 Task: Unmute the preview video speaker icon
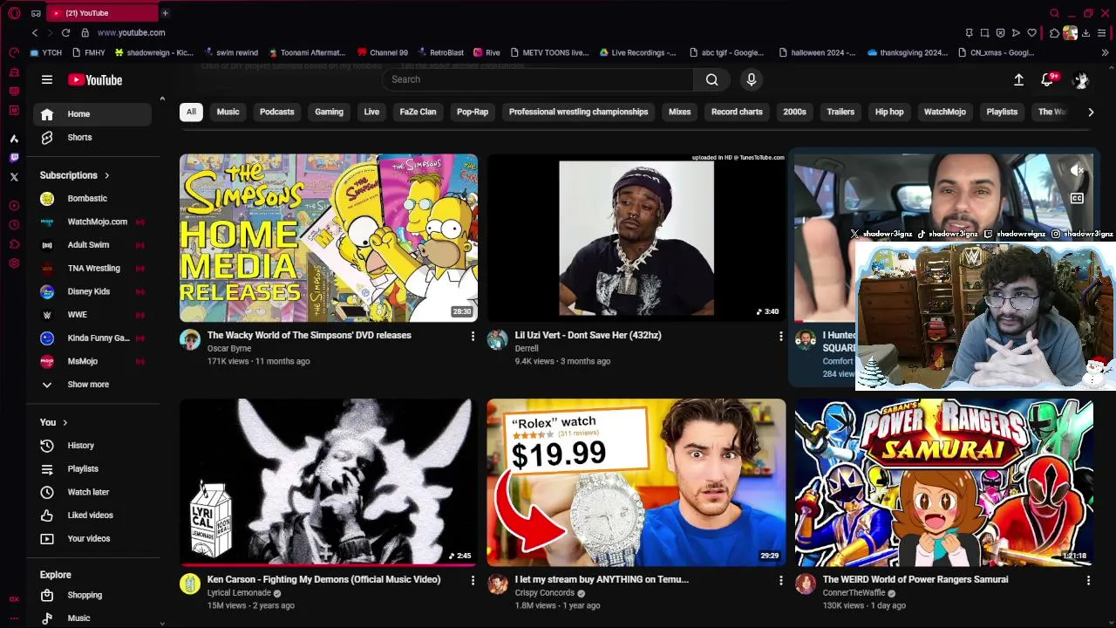point(1077,171)
